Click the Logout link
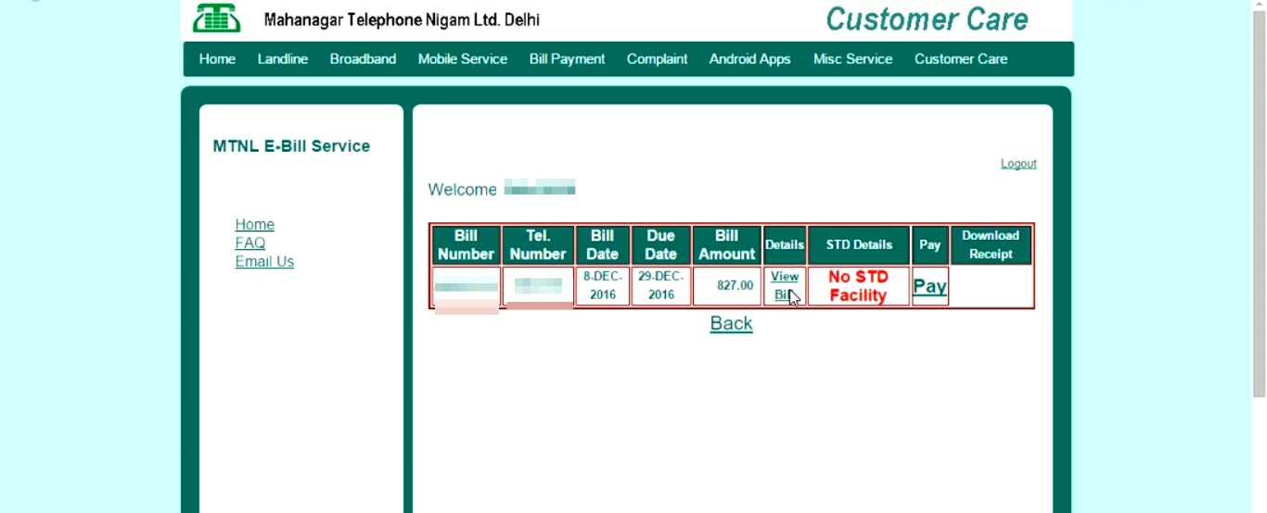Screen dimensions: 1267x513 [1018, 164]
